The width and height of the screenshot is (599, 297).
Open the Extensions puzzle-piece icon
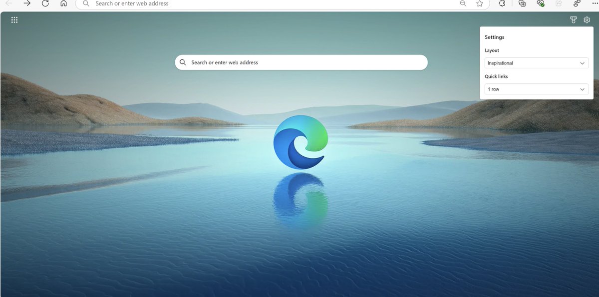[x=503, y=3]
